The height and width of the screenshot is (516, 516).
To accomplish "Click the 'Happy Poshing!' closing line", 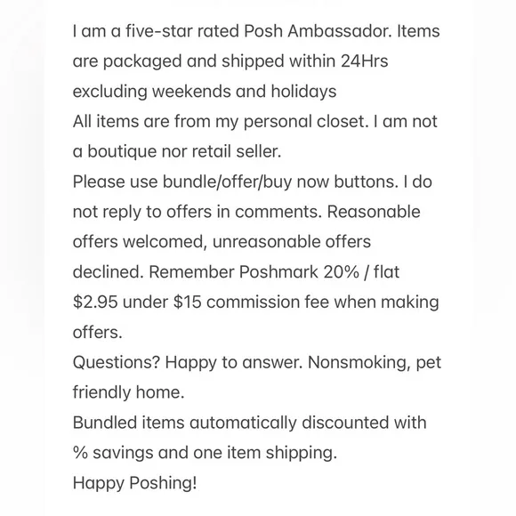I will [134, 483].
